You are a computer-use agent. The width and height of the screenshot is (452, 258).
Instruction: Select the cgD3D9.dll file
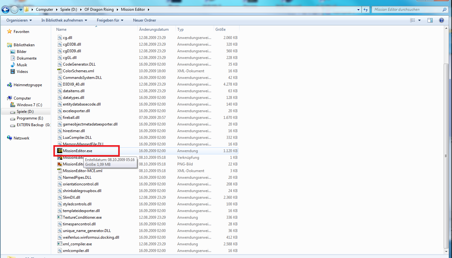pyautogui.click(x=72, y=51)
